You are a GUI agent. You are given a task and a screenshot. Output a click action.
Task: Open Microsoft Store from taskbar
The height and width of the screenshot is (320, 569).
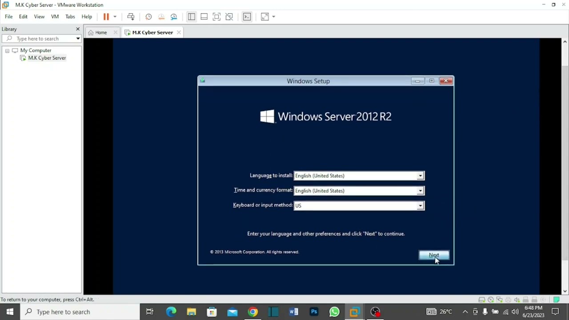[212, 312]
